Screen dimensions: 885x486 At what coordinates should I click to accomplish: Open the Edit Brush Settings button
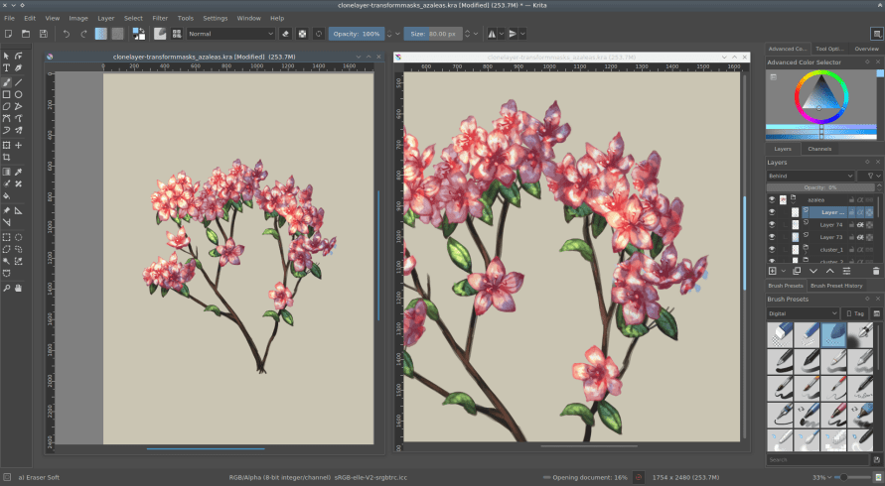pos(160,34)
